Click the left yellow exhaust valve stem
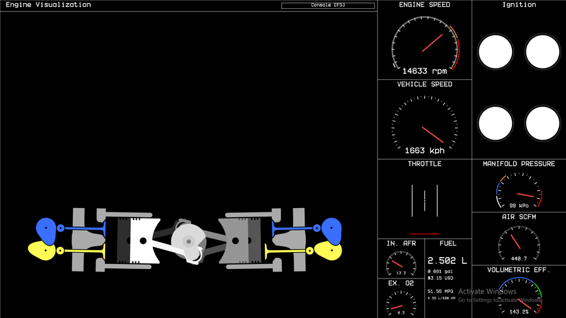566x318 pixels. (85, 251)
